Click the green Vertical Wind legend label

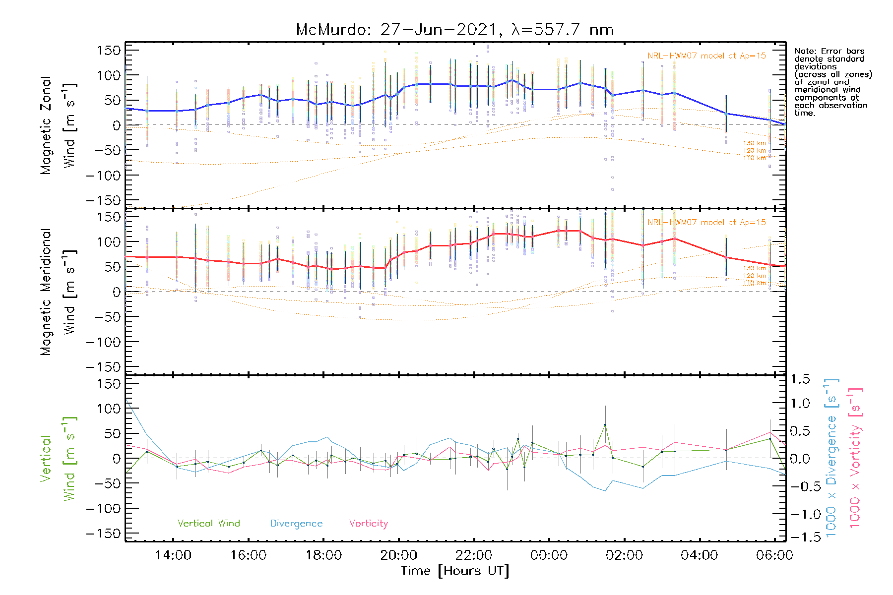[x=208, y=523]
